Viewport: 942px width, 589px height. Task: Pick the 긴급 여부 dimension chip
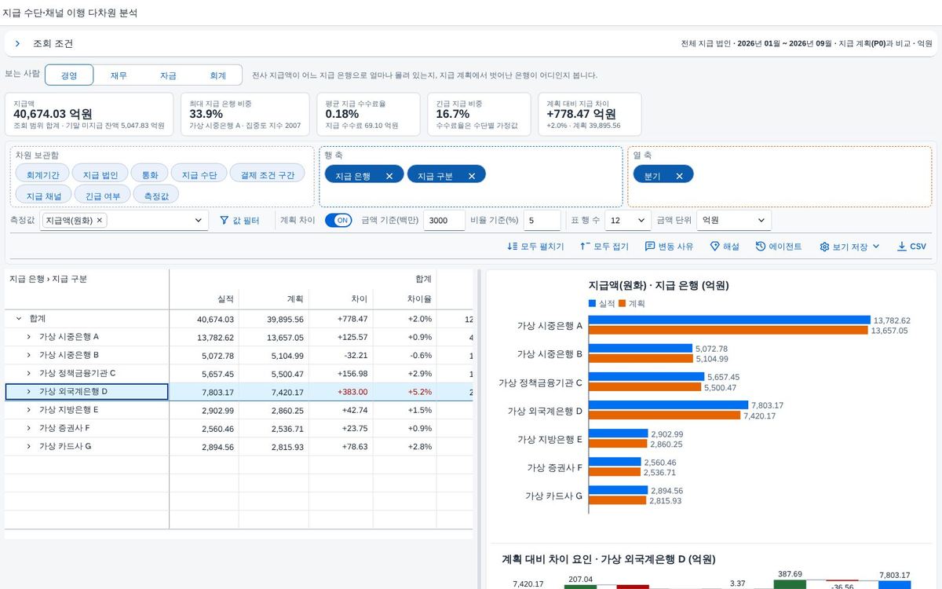[102, 195]
